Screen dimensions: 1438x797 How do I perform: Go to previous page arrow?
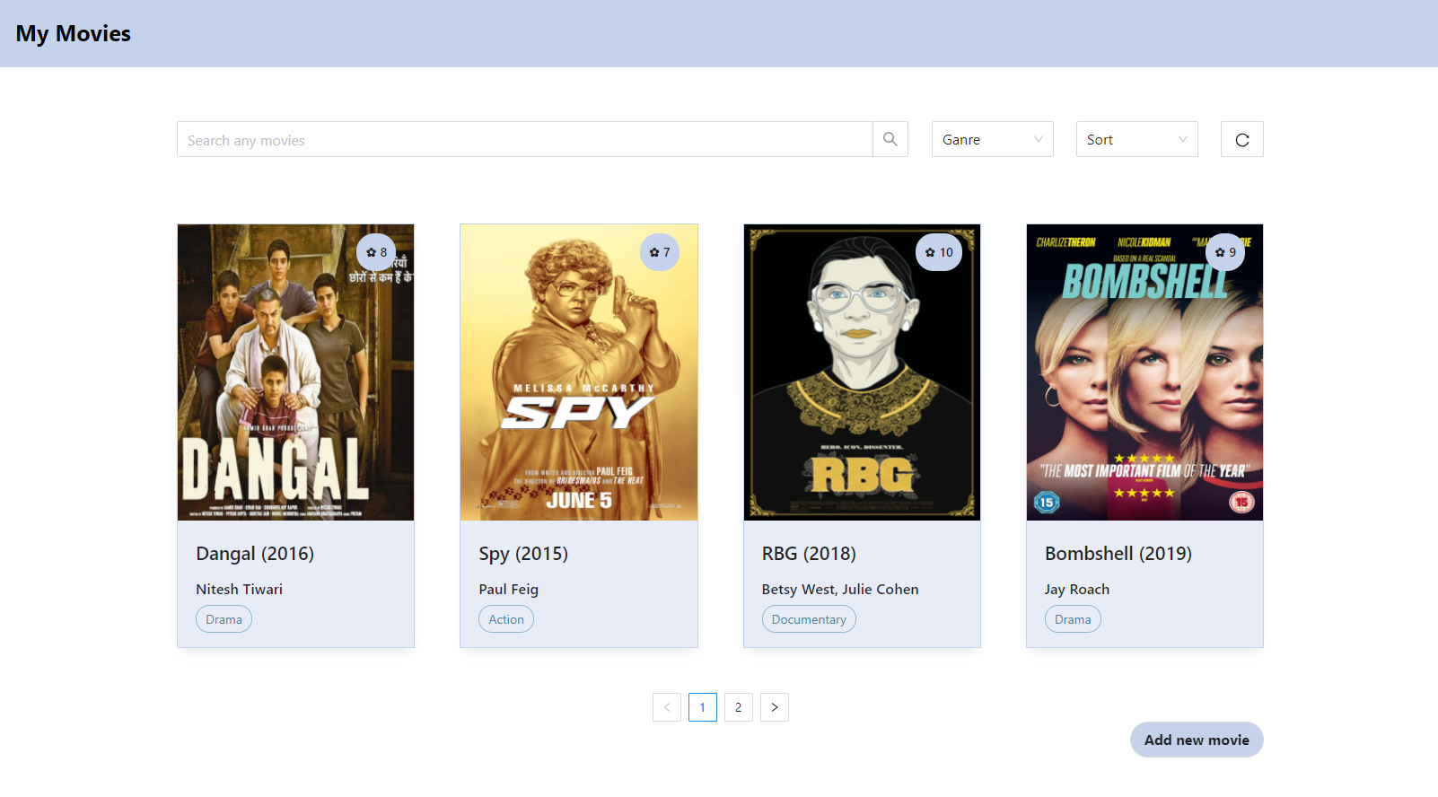tap(667, 707)
